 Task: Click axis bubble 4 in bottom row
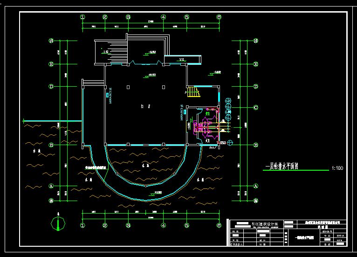point(163,225)
